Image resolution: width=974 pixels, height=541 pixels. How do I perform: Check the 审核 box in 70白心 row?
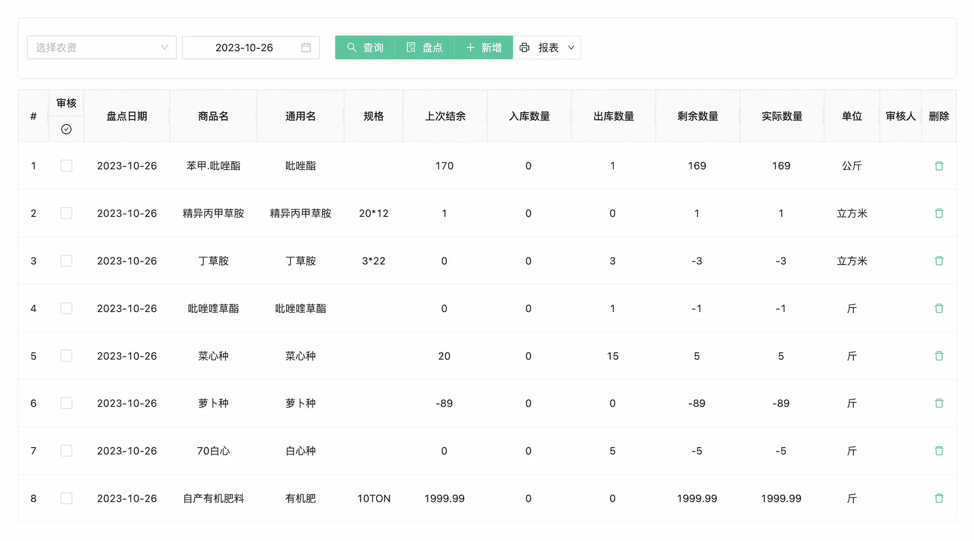tap(66, 451)
